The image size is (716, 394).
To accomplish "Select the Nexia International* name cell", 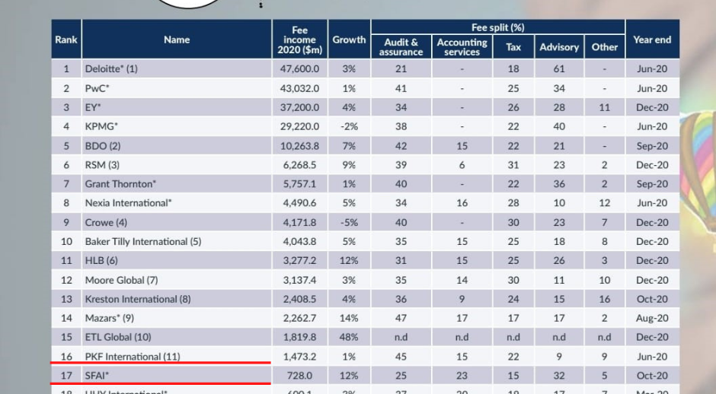I will coord(177,203).
